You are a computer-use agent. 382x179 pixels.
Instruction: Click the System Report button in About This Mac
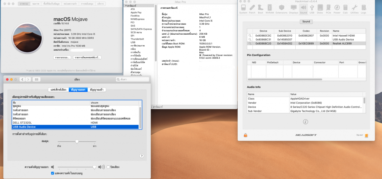pos(62,58)
